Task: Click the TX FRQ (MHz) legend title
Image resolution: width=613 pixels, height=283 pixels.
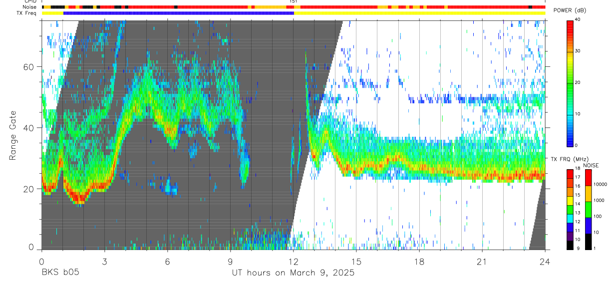Action: pos(570,159)
